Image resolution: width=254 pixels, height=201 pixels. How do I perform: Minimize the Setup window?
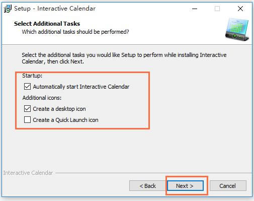(195, 9)
